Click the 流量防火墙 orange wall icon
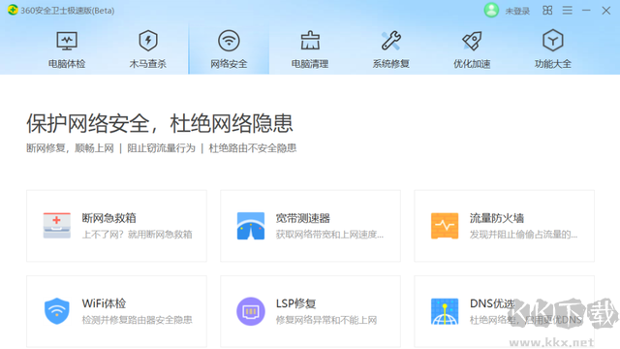The width and height of the screenshot is (620, 349). pos(445,226)
